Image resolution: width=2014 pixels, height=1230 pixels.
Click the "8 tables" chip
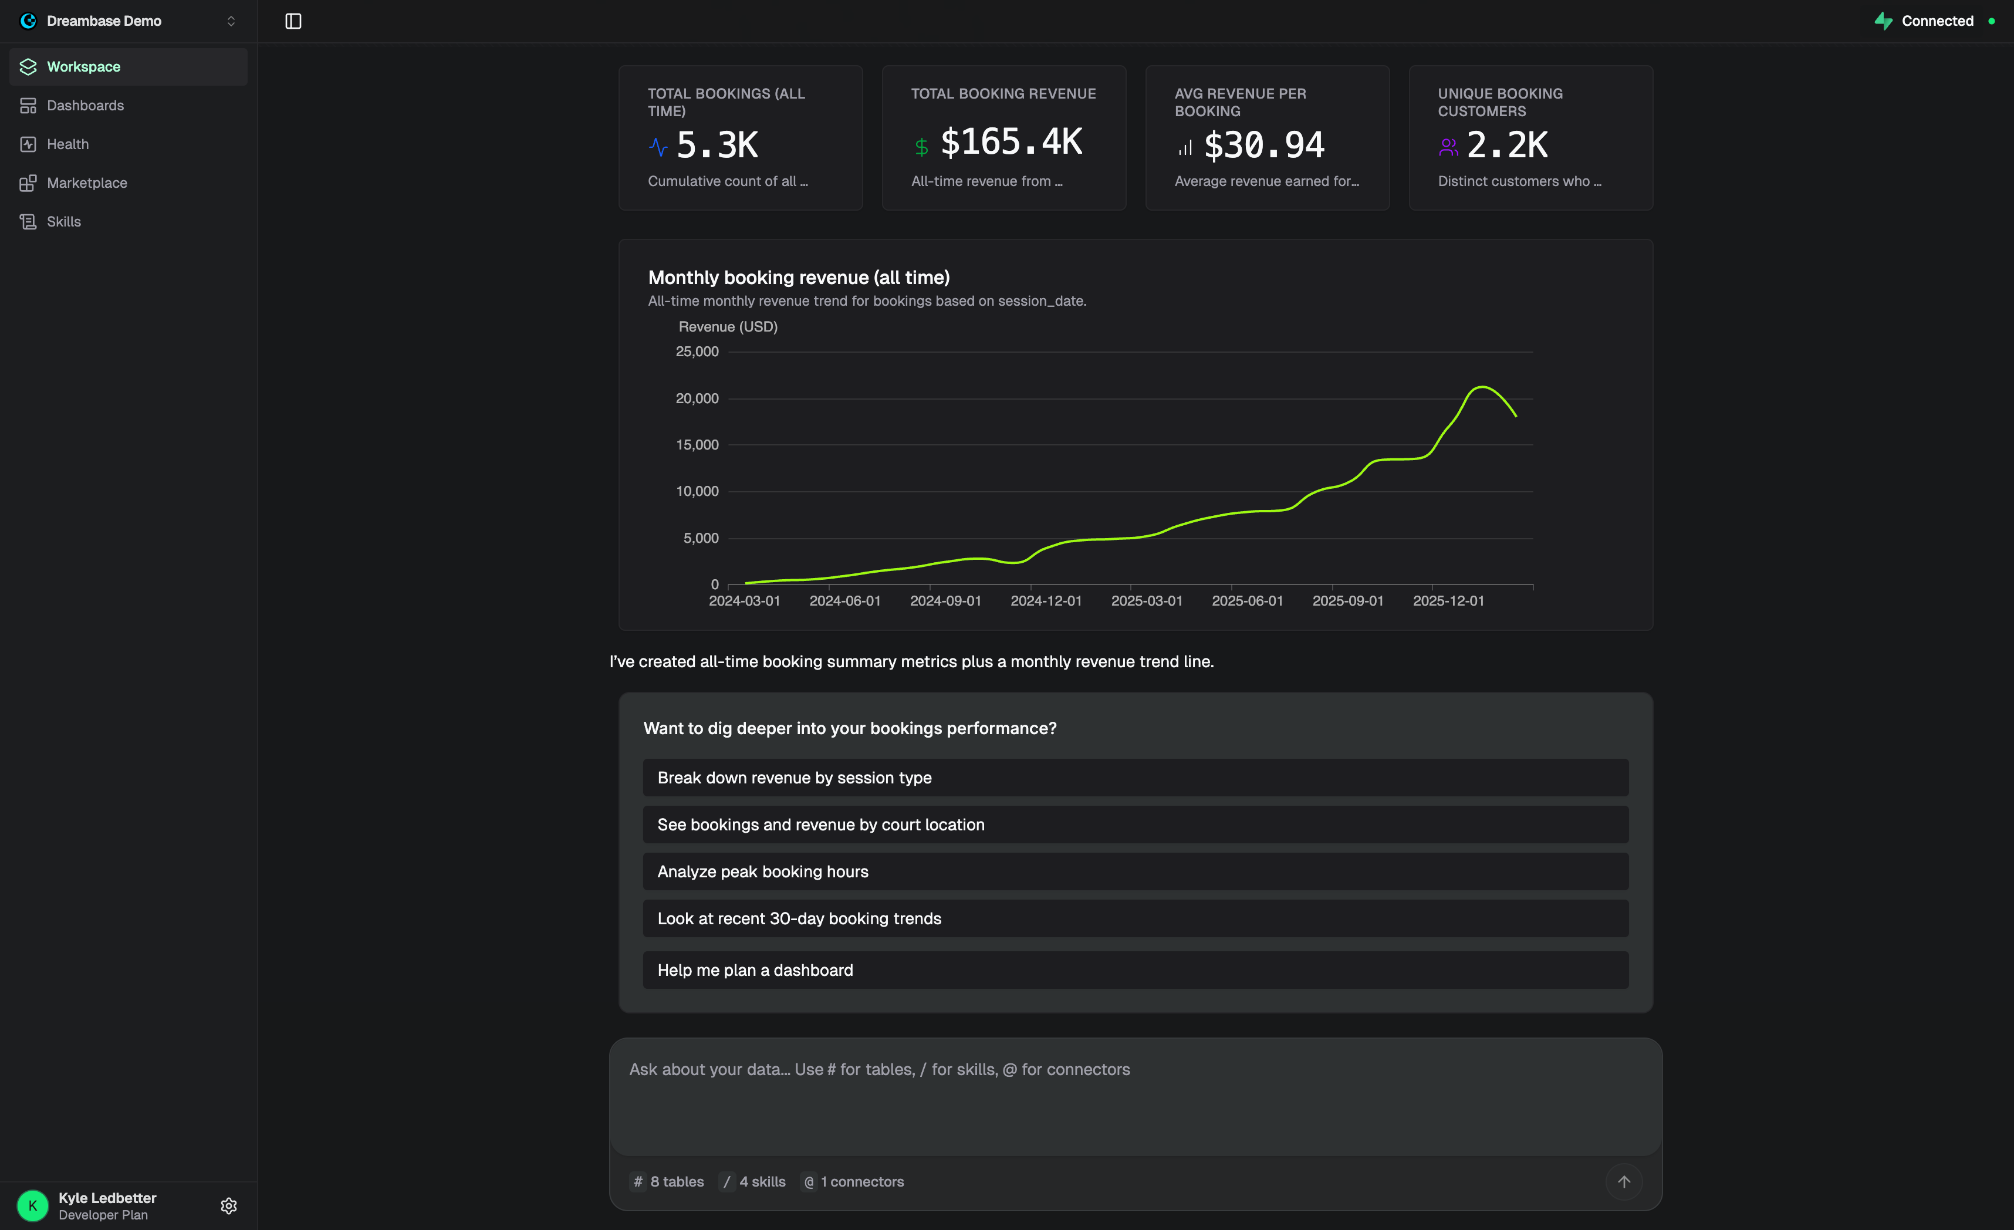point(667,1181)
